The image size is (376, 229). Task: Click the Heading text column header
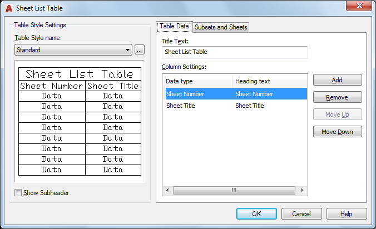(269, 81)
